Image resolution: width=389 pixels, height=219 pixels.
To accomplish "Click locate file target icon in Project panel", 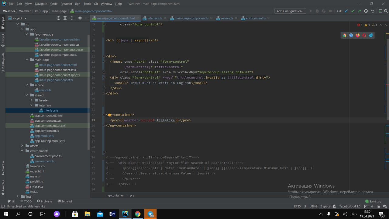I will click(x=58, y=18).
